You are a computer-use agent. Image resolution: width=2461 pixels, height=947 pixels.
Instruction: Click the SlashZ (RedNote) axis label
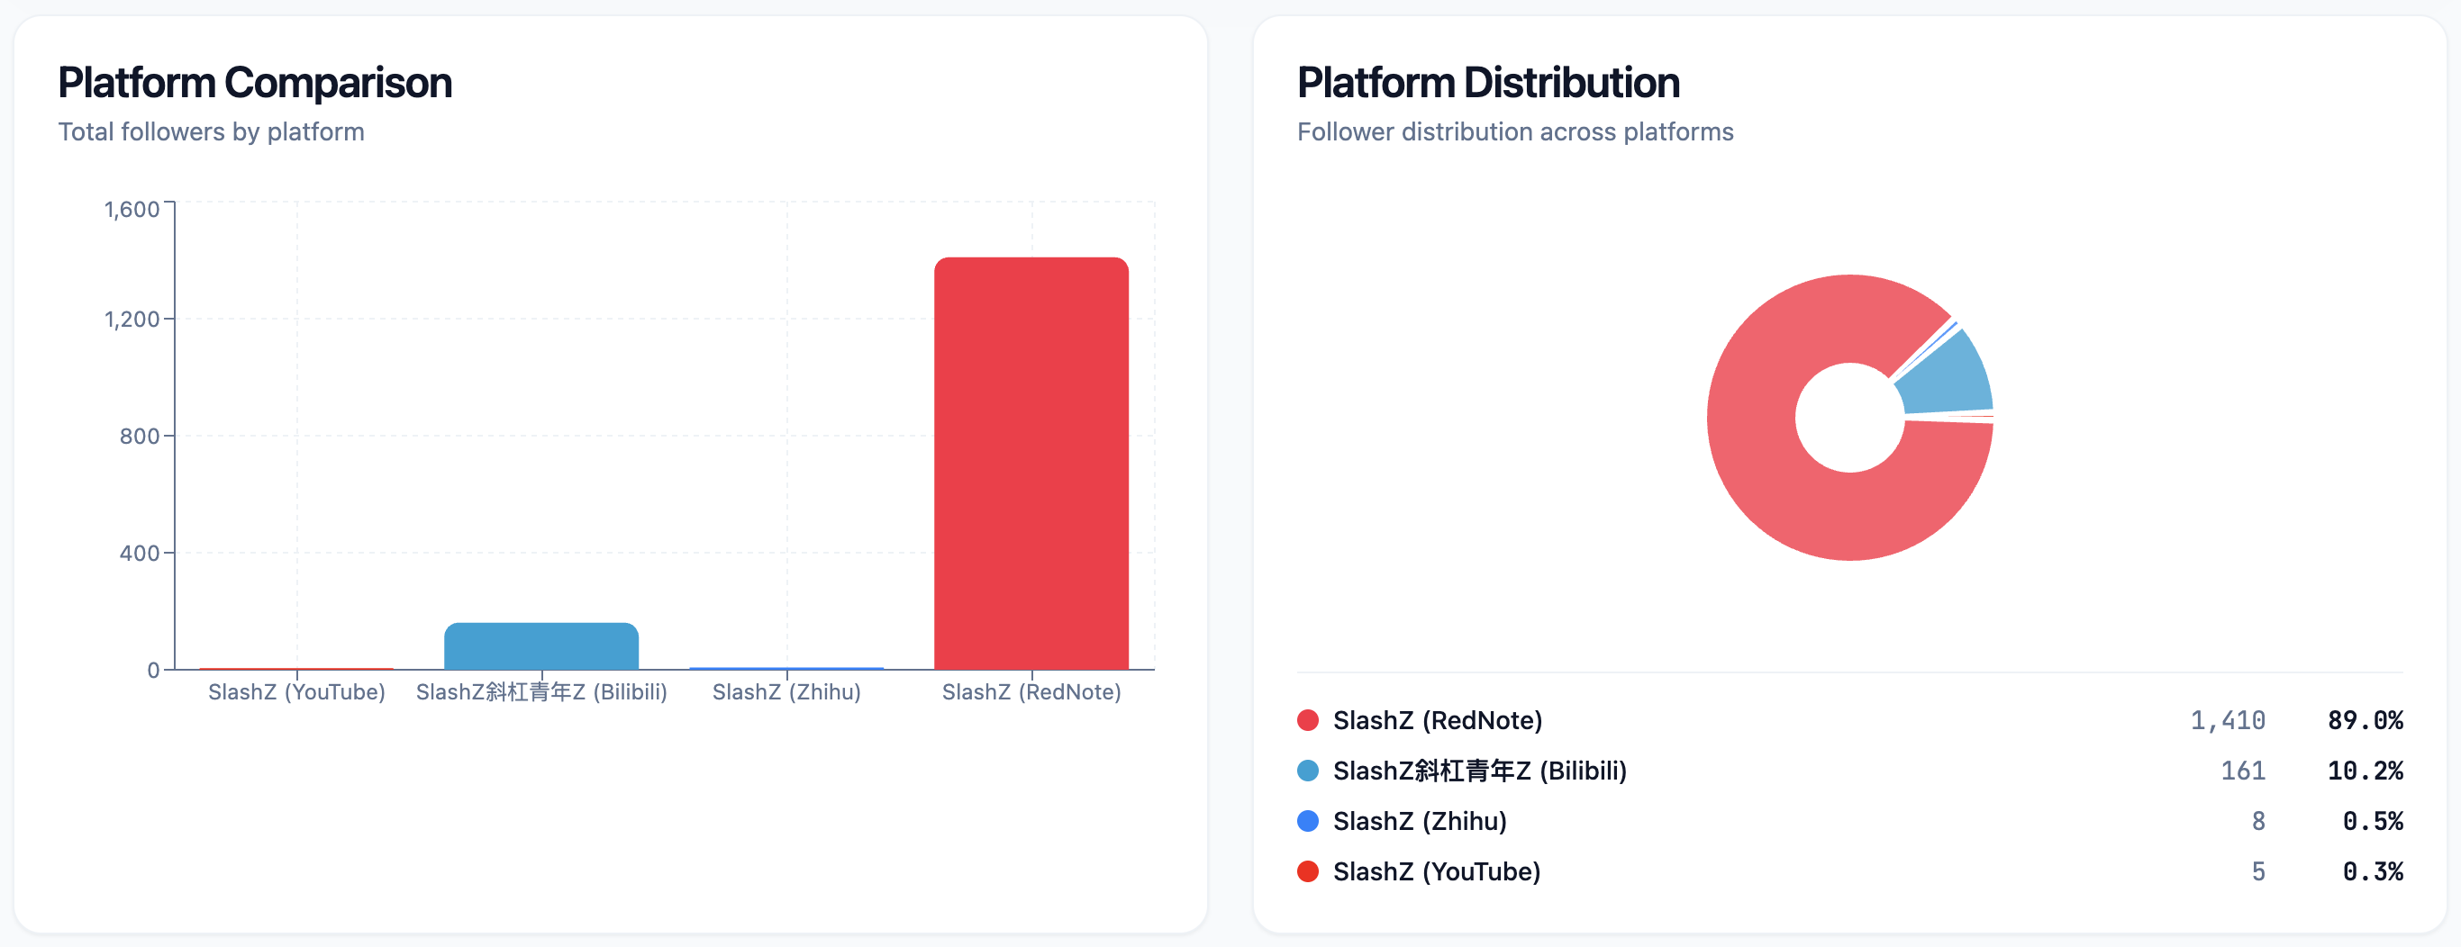coord(1031,692)
